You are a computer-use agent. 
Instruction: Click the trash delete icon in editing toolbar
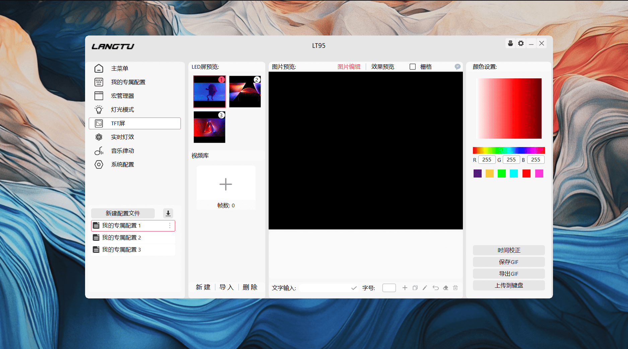(x=456, y=288)
